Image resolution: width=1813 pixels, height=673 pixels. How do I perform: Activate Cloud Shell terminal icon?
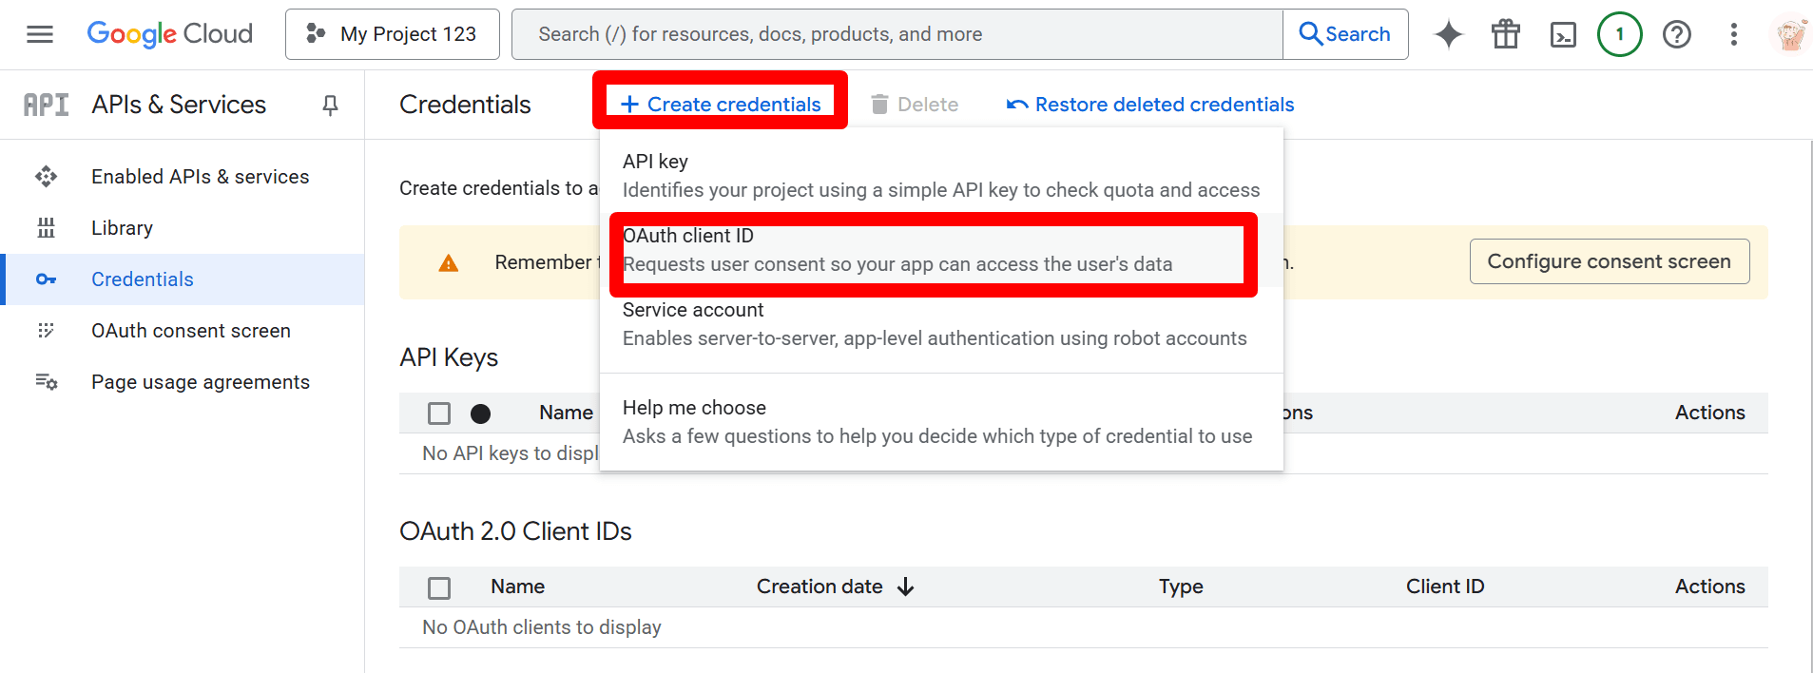click(x=1563, y=34)
